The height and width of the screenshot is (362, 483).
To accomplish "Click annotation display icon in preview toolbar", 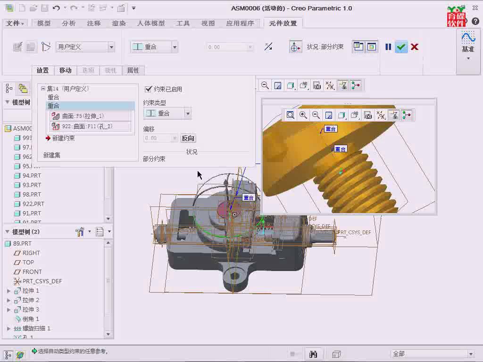I will [x=394, y=115].
